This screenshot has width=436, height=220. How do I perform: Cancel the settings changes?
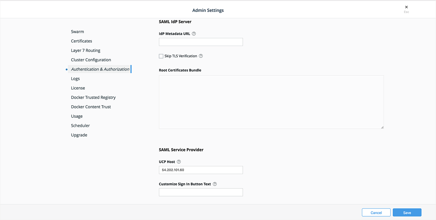pos(376,212)
